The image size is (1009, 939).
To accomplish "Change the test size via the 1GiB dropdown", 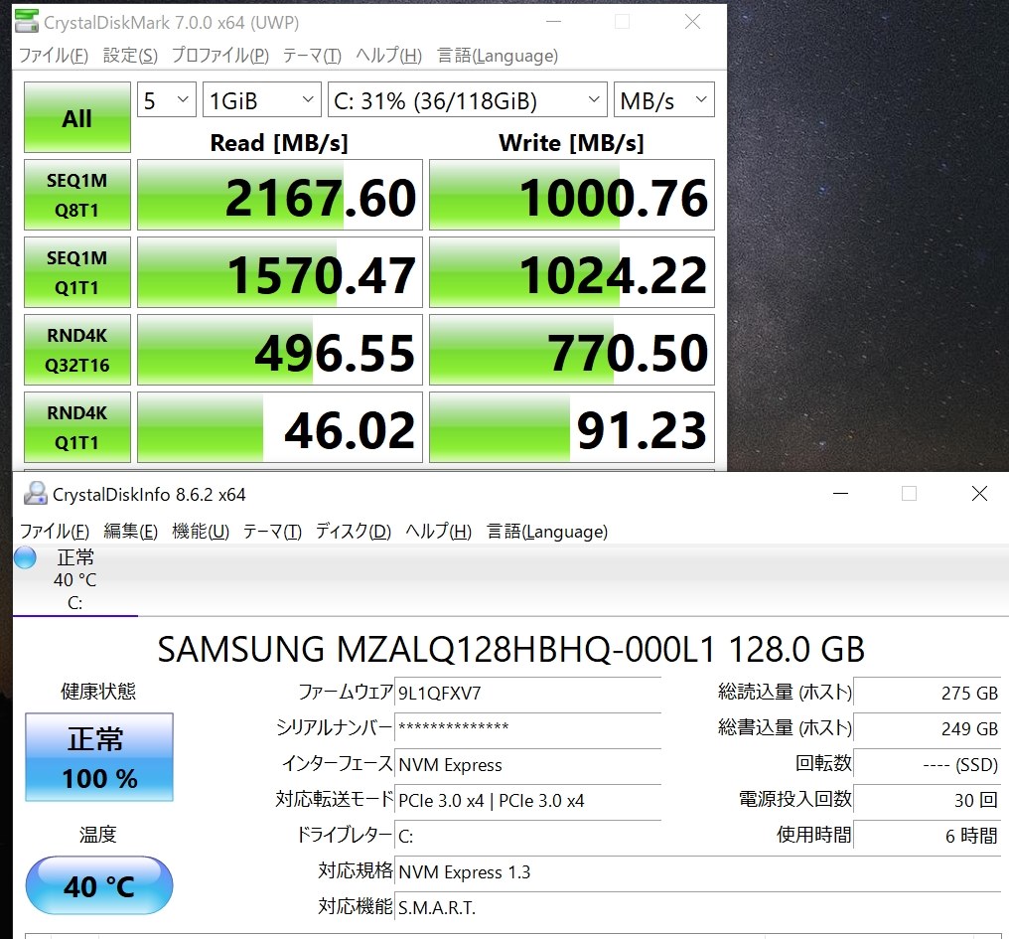I will coord(260,99).
